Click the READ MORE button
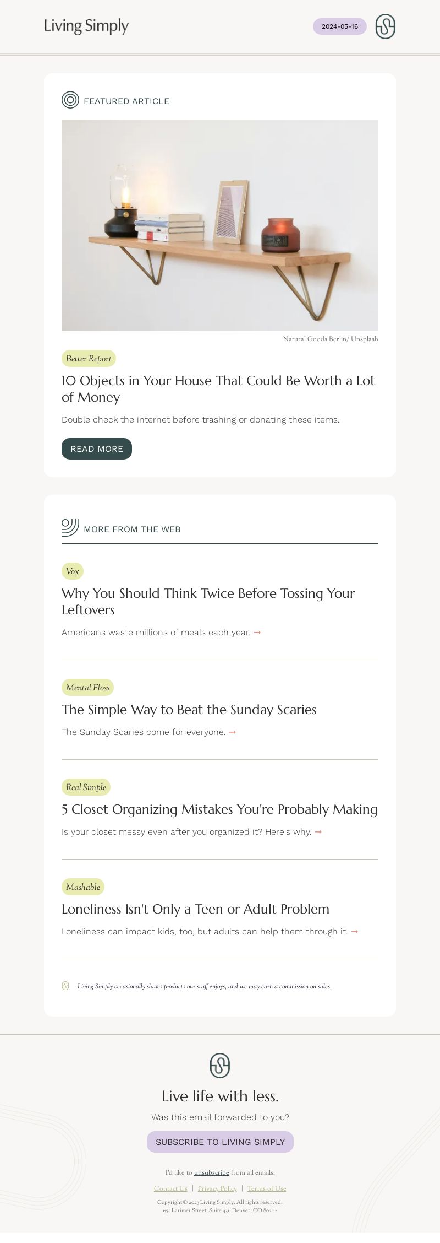Screen dimensions: 440x1243 [x=97, y=448]
